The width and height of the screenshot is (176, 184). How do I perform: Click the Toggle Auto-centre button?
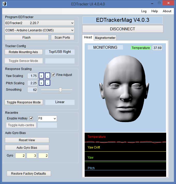(21, 125)
